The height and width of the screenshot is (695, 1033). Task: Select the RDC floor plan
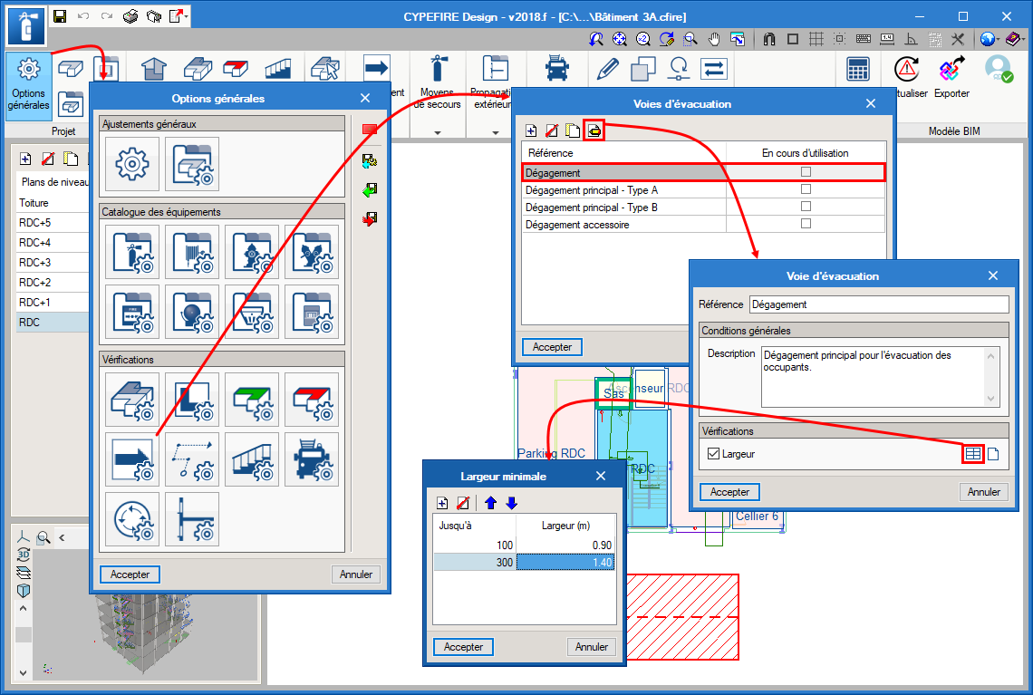click(x=53, y=323)
